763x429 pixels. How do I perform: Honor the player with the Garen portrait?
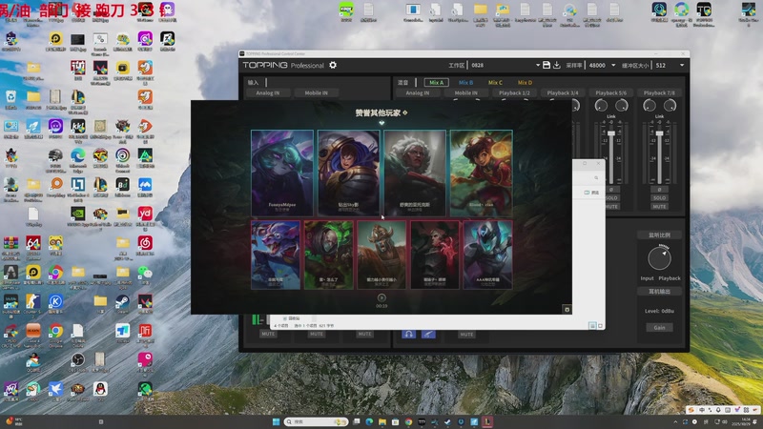click(x=348, y=173)
